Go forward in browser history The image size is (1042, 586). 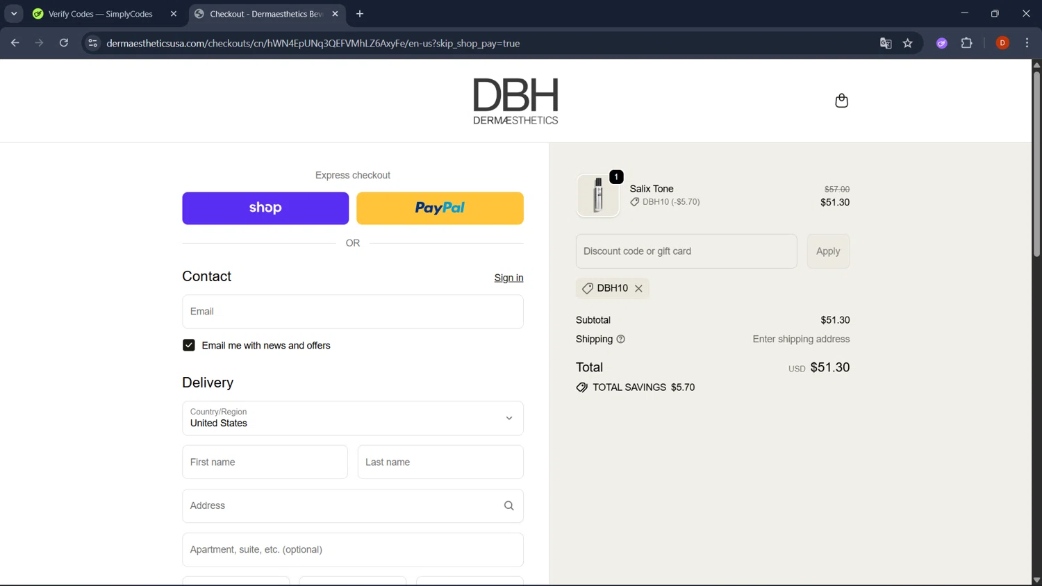click(x=40, y=43)
